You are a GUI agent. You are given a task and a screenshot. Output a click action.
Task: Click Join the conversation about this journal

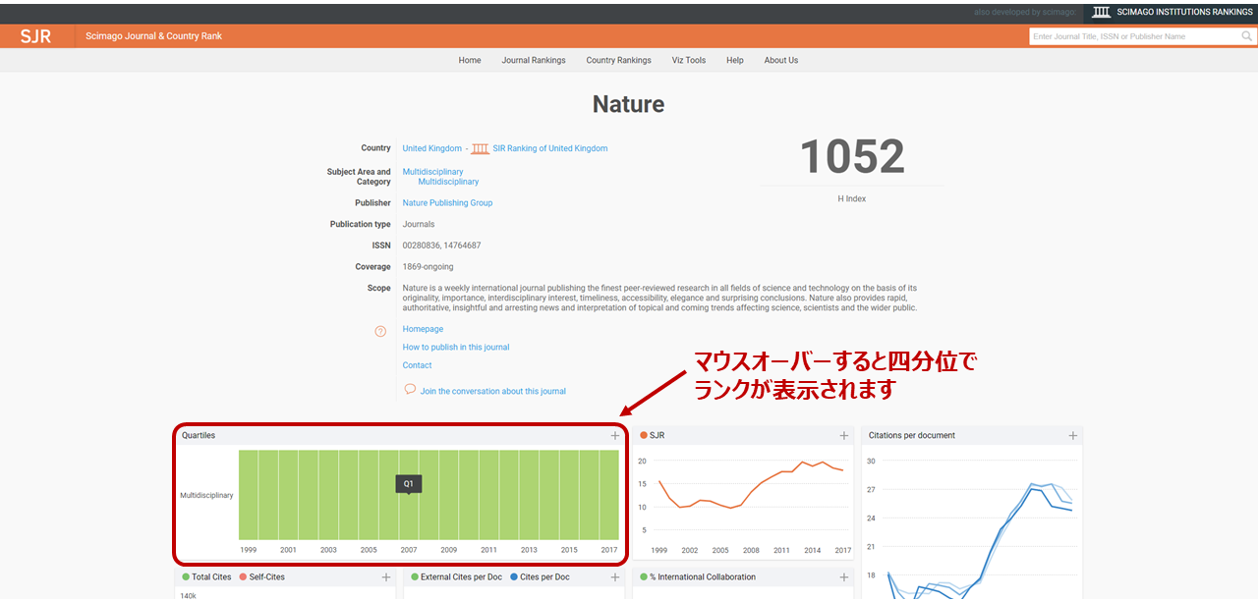493,391
